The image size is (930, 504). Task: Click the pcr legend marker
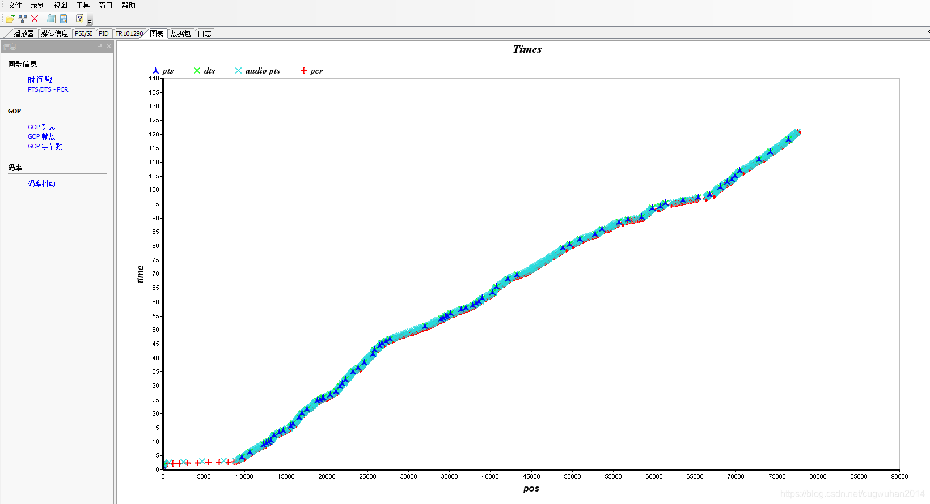303,71
